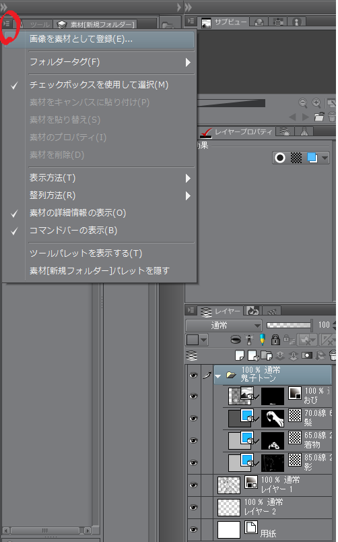Select the 髪 layer mask thumbnail

click(x=273, y=418)
